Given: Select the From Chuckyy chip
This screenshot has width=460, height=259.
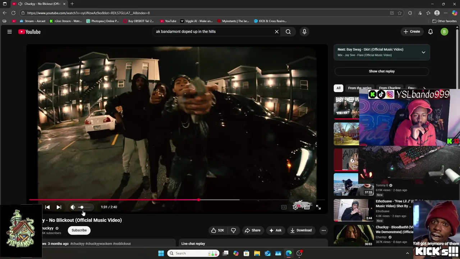Looking at the screenshot, I should tap(390, 88).
